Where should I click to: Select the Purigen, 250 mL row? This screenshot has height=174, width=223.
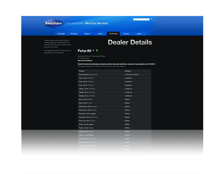pyautogui.click(x=115, y=128)
